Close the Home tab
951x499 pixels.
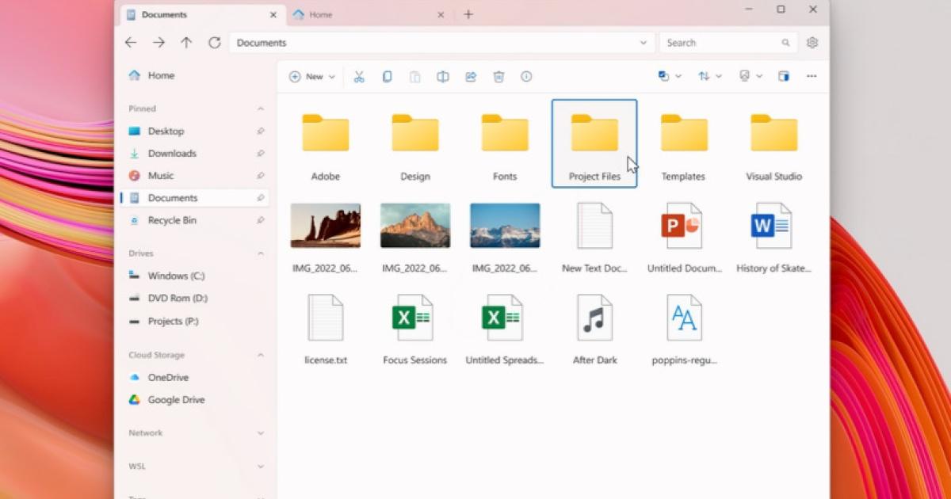coord(441,14)
